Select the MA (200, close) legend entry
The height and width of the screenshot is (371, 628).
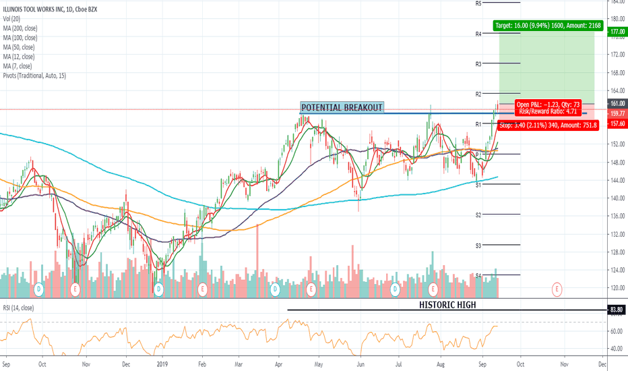[x=20, y=28]
